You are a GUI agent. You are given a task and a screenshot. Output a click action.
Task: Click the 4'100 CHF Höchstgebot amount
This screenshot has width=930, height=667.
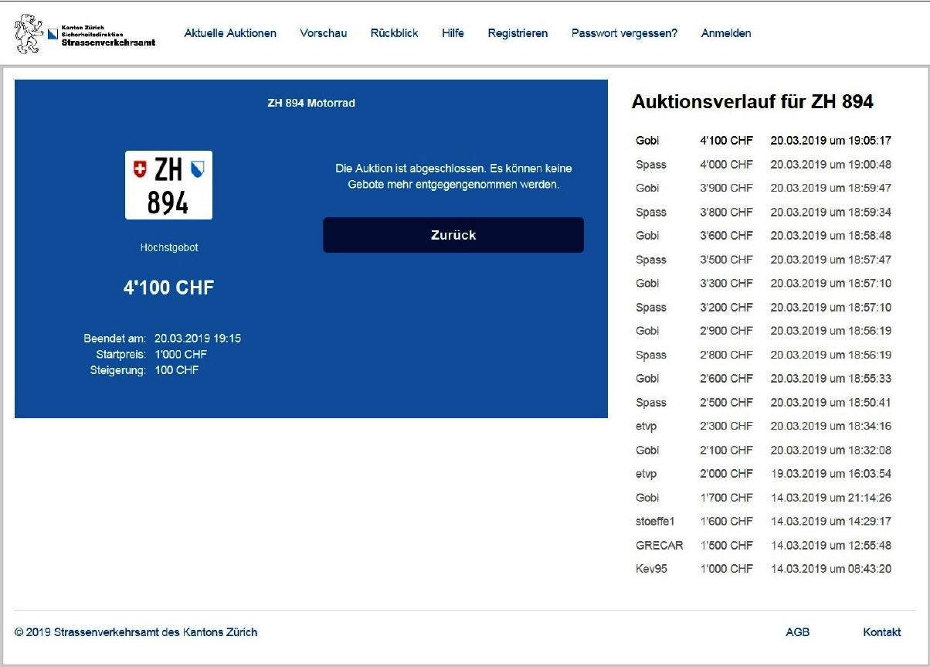168,288
